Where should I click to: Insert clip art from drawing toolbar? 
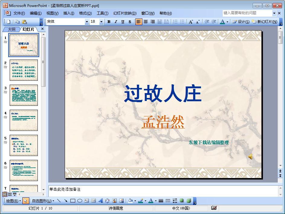pos(115,201)
